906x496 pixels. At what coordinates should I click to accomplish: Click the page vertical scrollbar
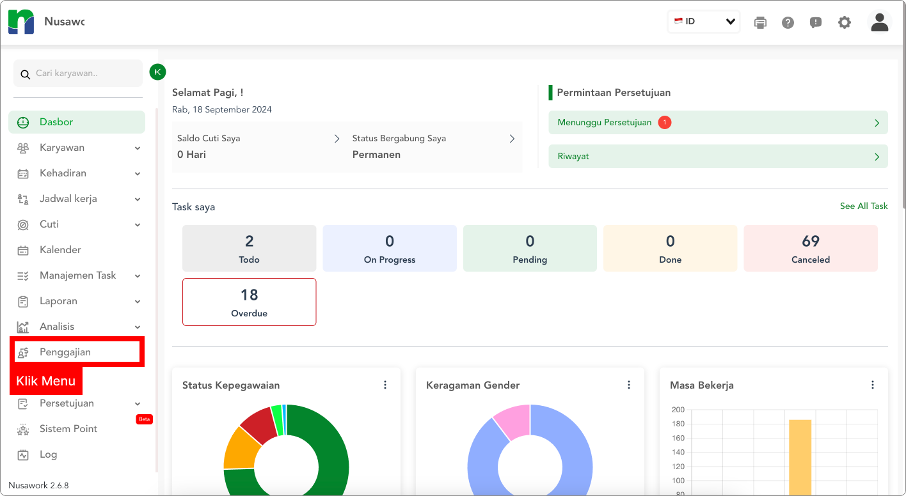(903, 105)
